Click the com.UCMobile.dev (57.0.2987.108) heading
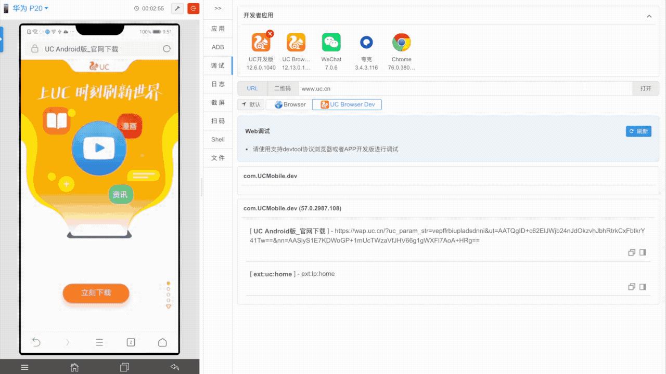 [292, 208]
